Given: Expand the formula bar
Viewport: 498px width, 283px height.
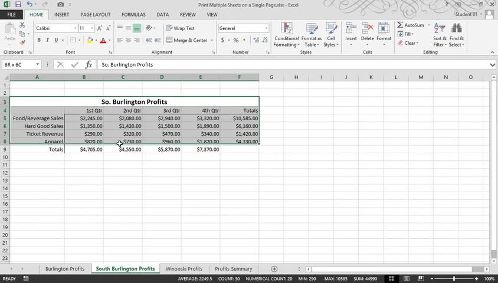Looking at the screenshot, I should click(492, 65).
